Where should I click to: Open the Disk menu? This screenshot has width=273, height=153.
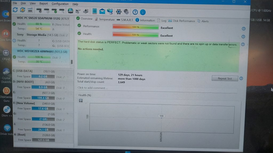pos(23,3)
